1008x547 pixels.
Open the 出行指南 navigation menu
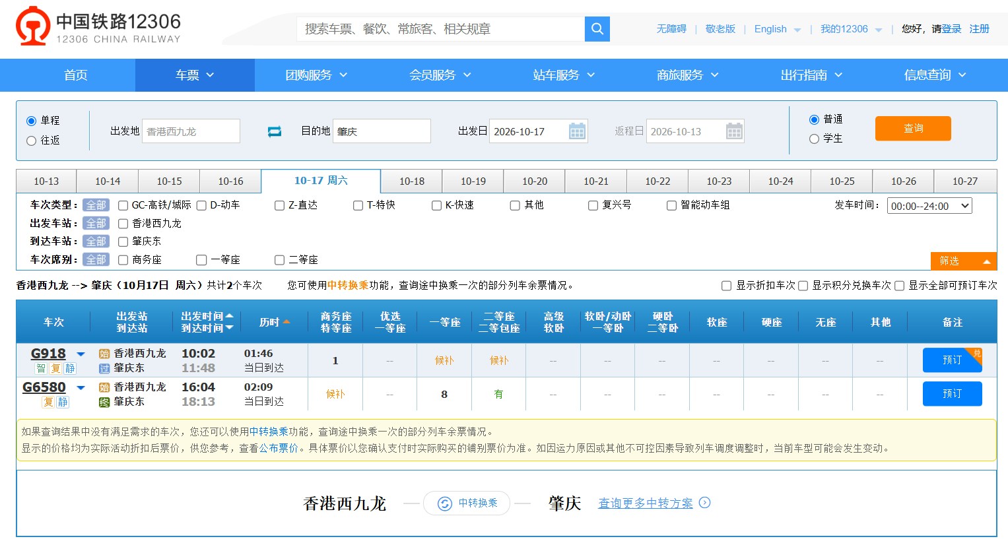[811, 75]
